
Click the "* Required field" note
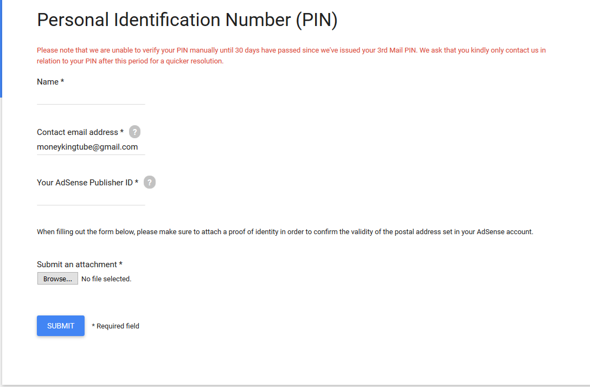pos(116,326)
